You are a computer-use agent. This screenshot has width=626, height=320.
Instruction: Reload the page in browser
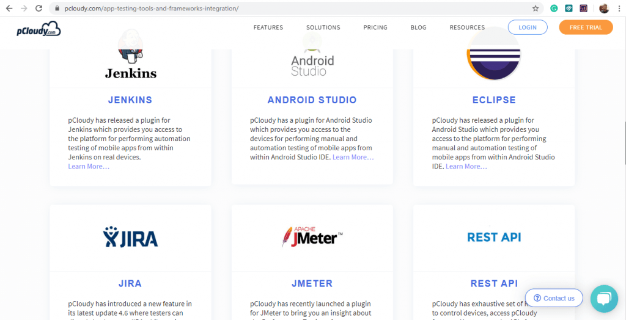tap(39, 9)
